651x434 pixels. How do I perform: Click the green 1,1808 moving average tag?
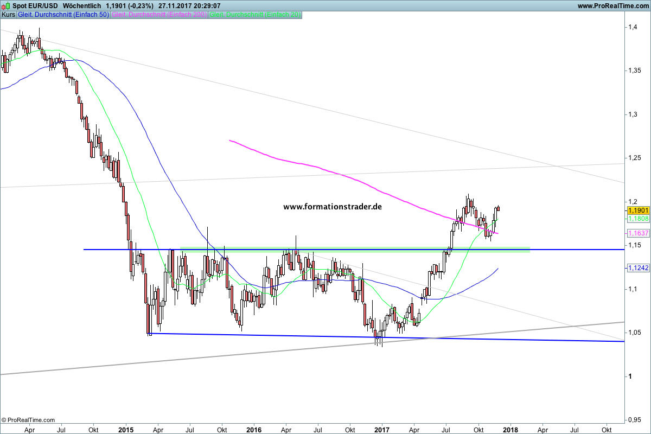point(638,219)
